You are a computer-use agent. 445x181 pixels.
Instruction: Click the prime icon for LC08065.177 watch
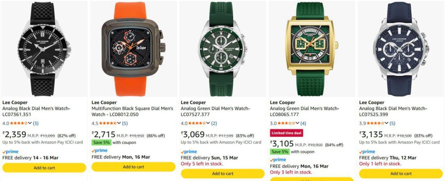point(278,160)
